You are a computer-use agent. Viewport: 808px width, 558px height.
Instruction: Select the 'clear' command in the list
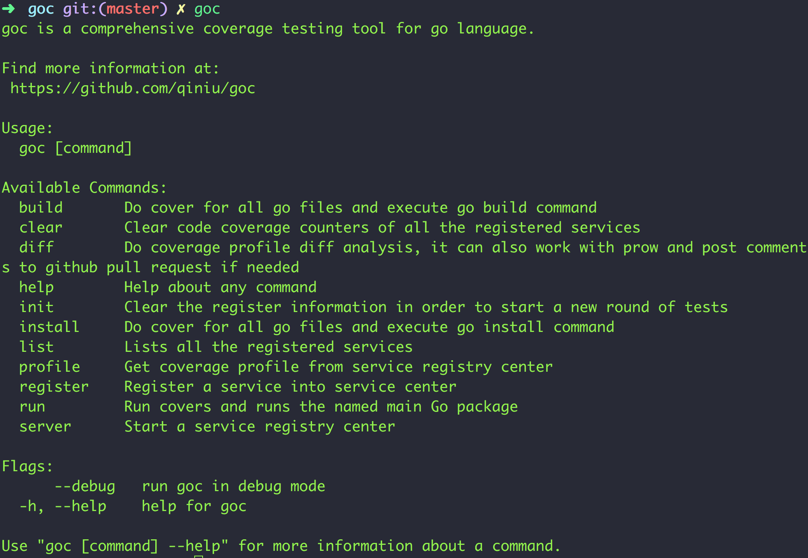point(41,228)
